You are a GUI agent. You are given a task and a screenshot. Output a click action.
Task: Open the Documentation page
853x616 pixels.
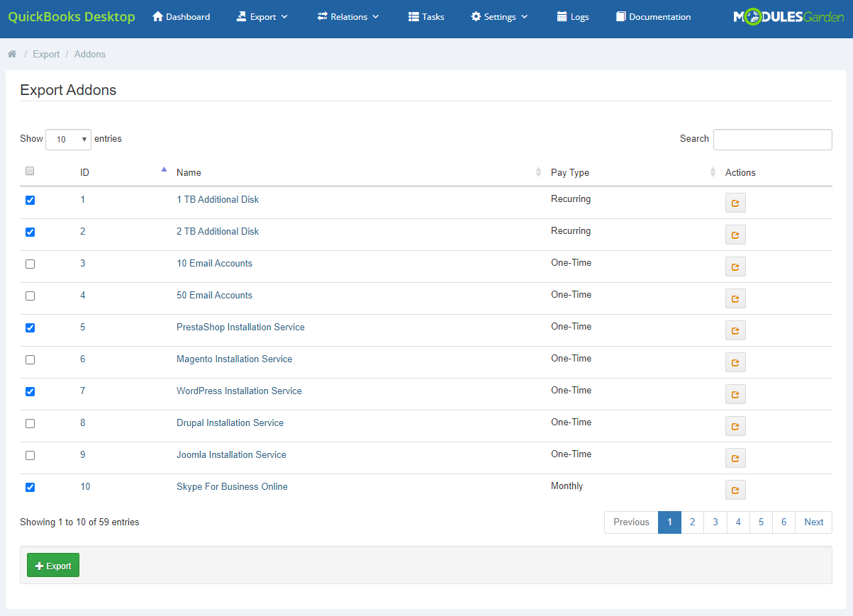tap(652, 16)
